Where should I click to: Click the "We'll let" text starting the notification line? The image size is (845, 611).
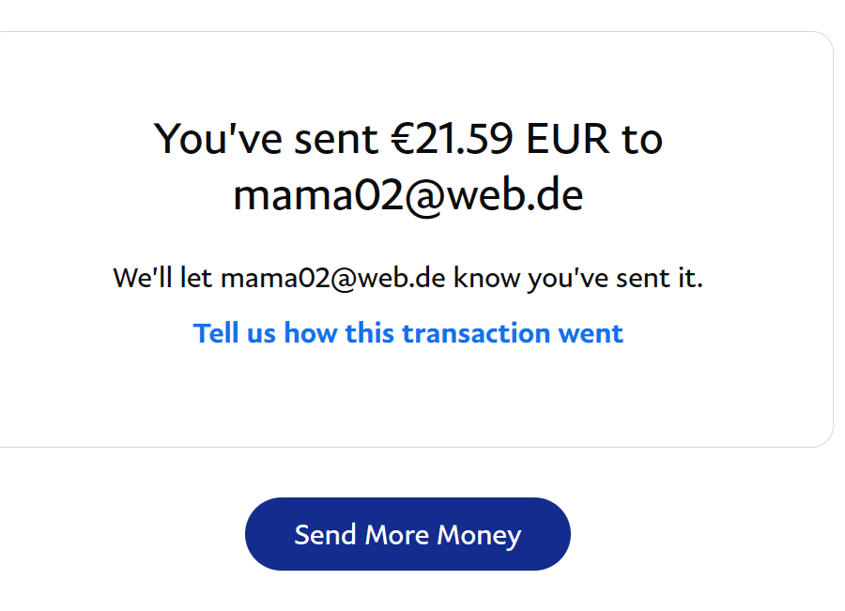click(x=163, y=279)
